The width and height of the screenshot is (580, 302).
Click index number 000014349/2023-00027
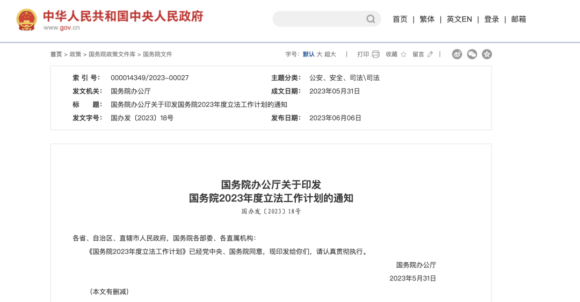pyautogui.click(x=150, y=78)
